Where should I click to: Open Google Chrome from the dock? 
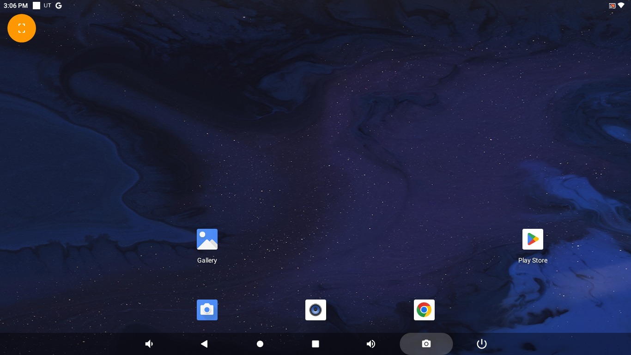[424, 310]
